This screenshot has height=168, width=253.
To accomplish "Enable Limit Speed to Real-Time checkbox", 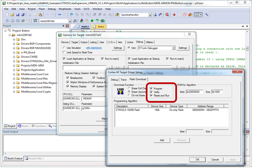I will pos(64,52).
